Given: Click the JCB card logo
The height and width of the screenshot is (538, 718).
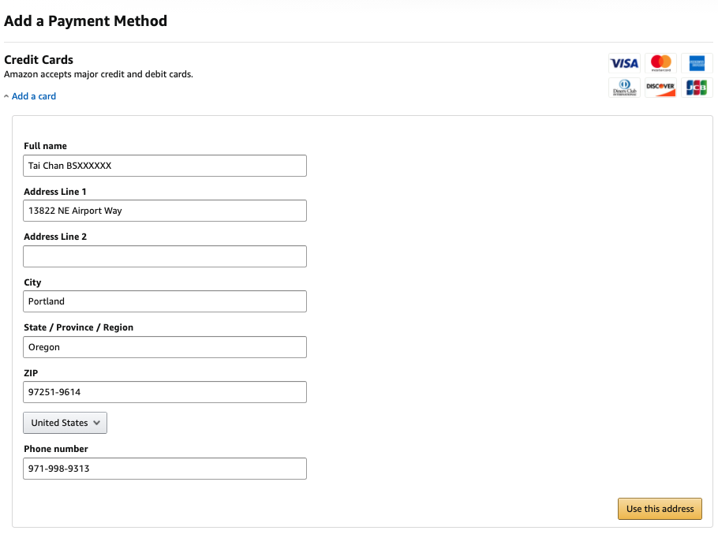Looking at the screenshot, I should tap(696, 88).
